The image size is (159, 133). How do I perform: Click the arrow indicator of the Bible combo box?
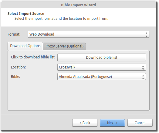[143, 77]
